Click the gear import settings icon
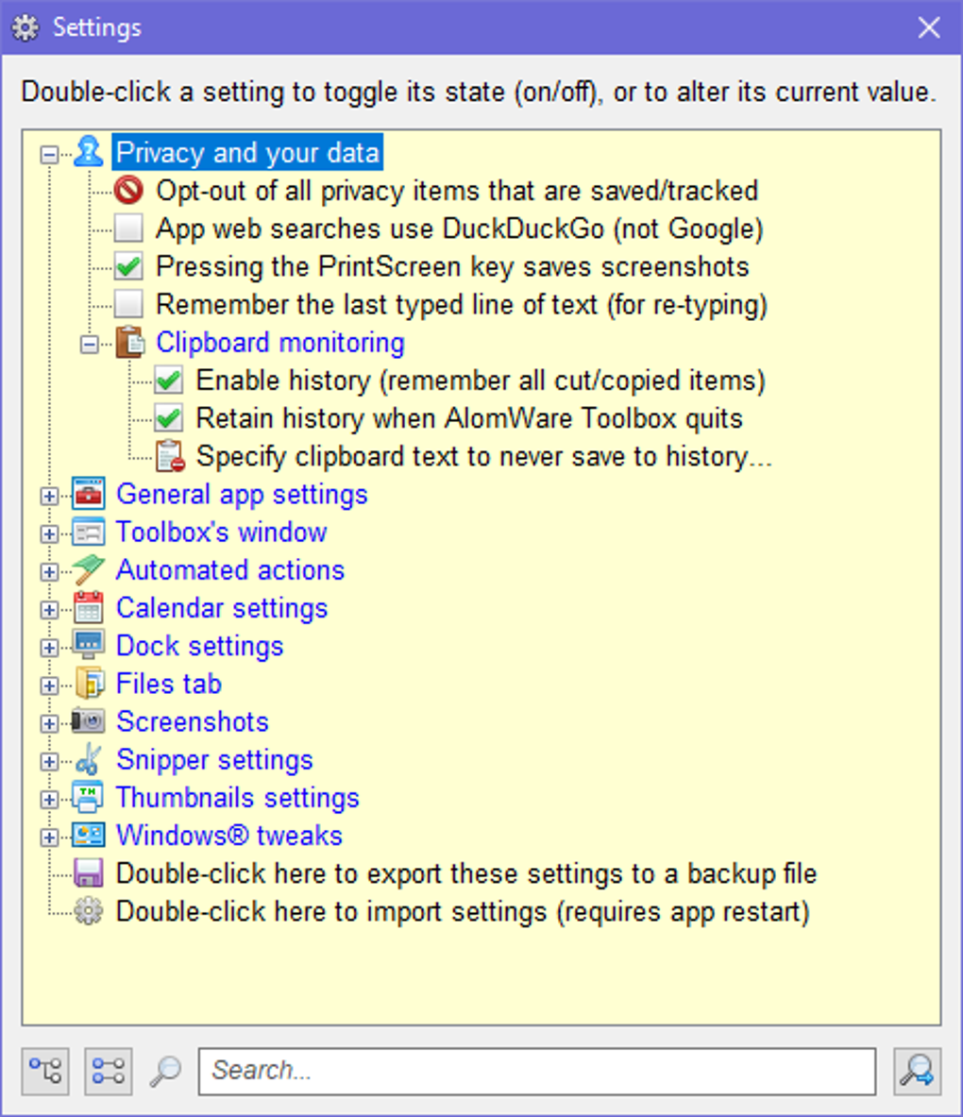 pos(89,910)
